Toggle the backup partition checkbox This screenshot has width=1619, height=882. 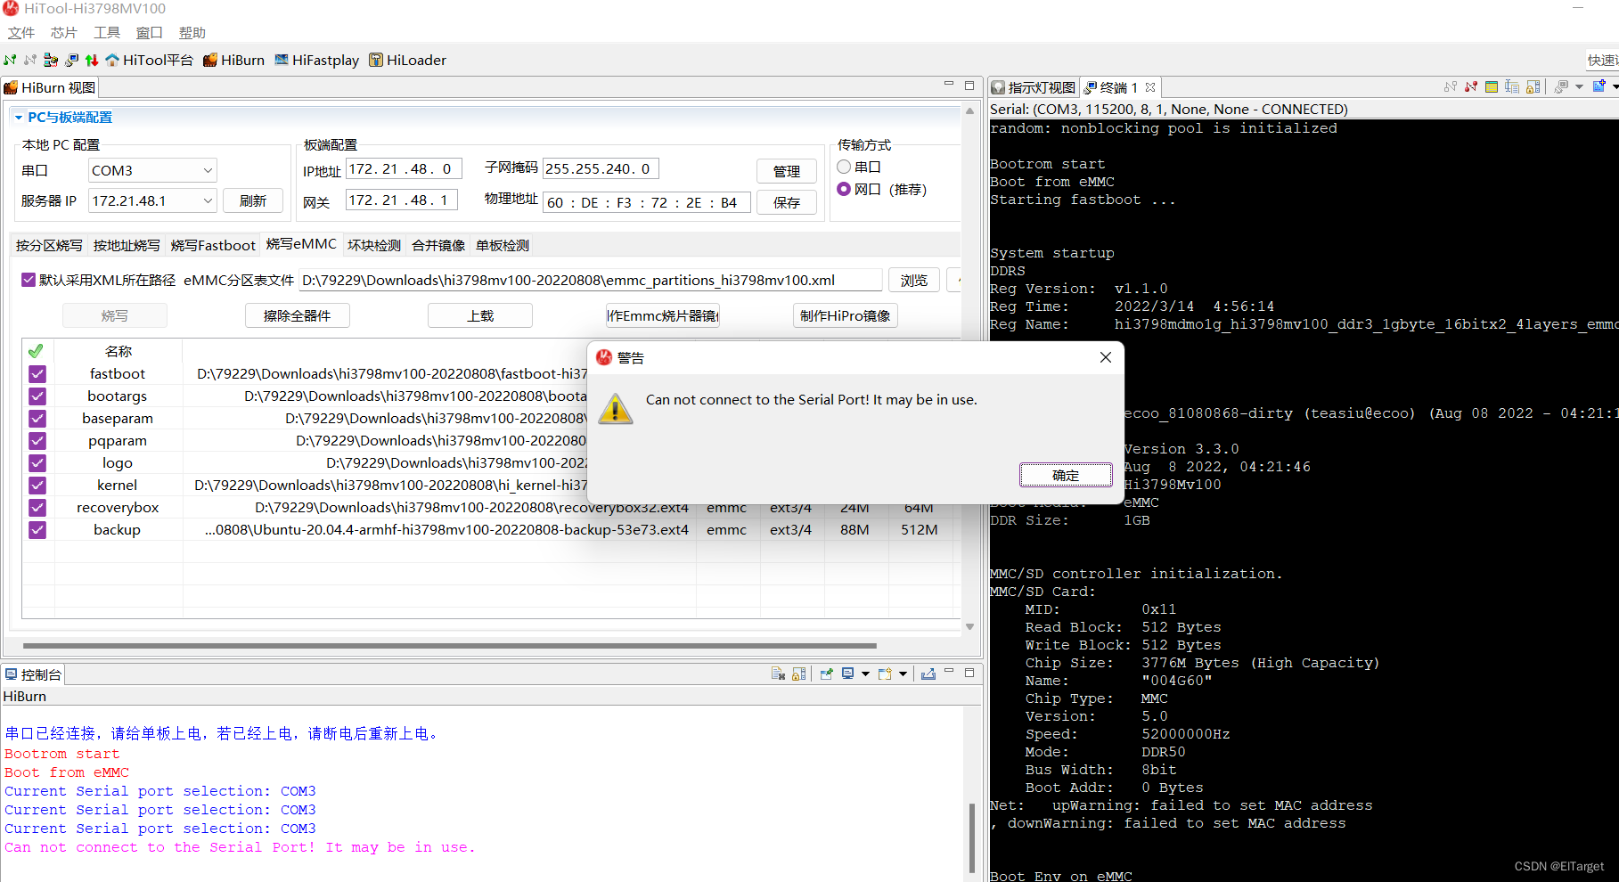[x=37, y=529]
